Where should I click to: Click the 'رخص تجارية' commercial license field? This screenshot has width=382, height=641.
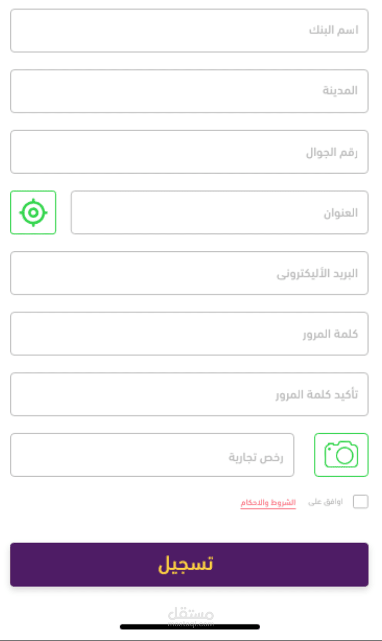[x=152, y=455]
